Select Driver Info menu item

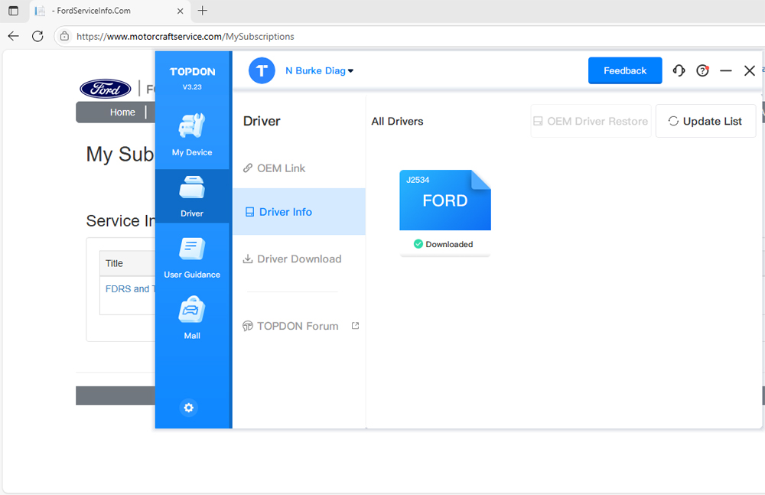285,212
